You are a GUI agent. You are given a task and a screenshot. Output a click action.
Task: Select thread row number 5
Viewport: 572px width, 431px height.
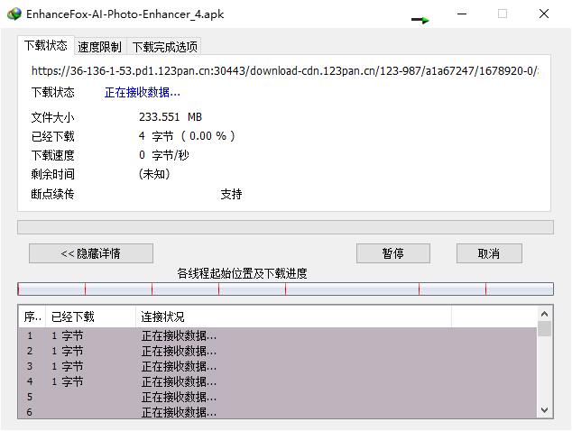[271, 397]
